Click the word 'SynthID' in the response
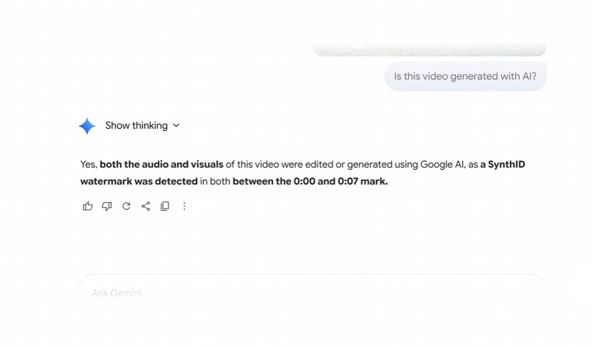592x345 pixels. click(507, 164)
